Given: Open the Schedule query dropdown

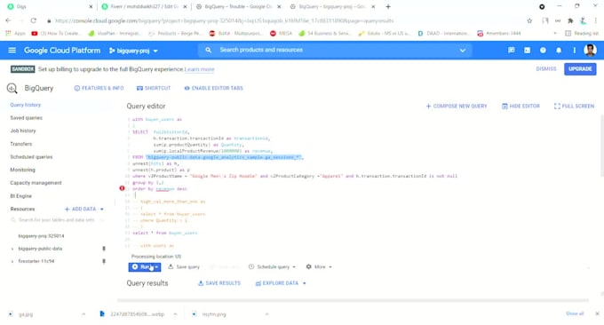Looking at the screenshot, I should point(273,267).
